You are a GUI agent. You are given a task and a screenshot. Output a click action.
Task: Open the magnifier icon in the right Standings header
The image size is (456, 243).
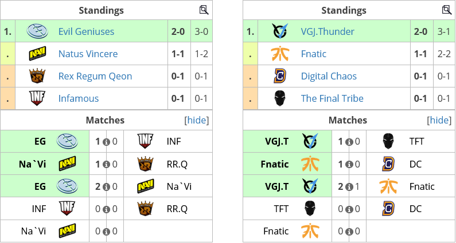[x=446, y=10]
